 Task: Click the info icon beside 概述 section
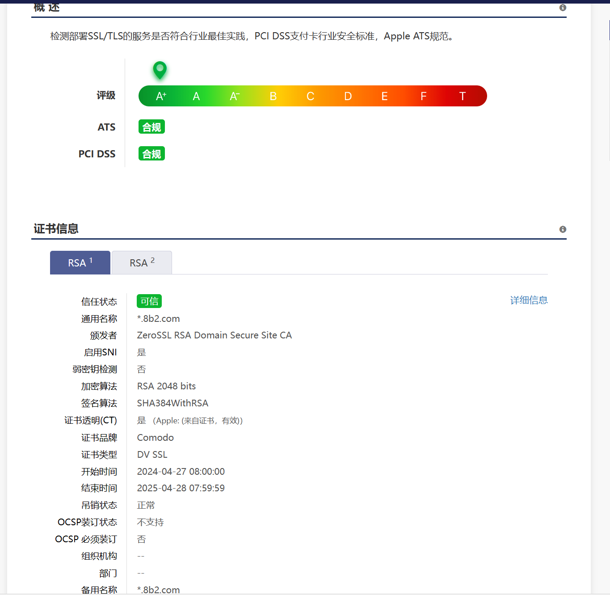point(563,8)
